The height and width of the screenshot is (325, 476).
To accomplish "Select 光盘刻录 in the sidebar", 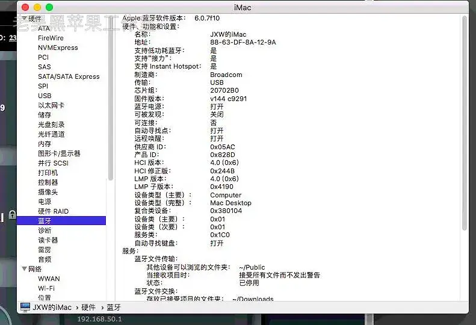I will pyautogui.click(x=51, y=125).
